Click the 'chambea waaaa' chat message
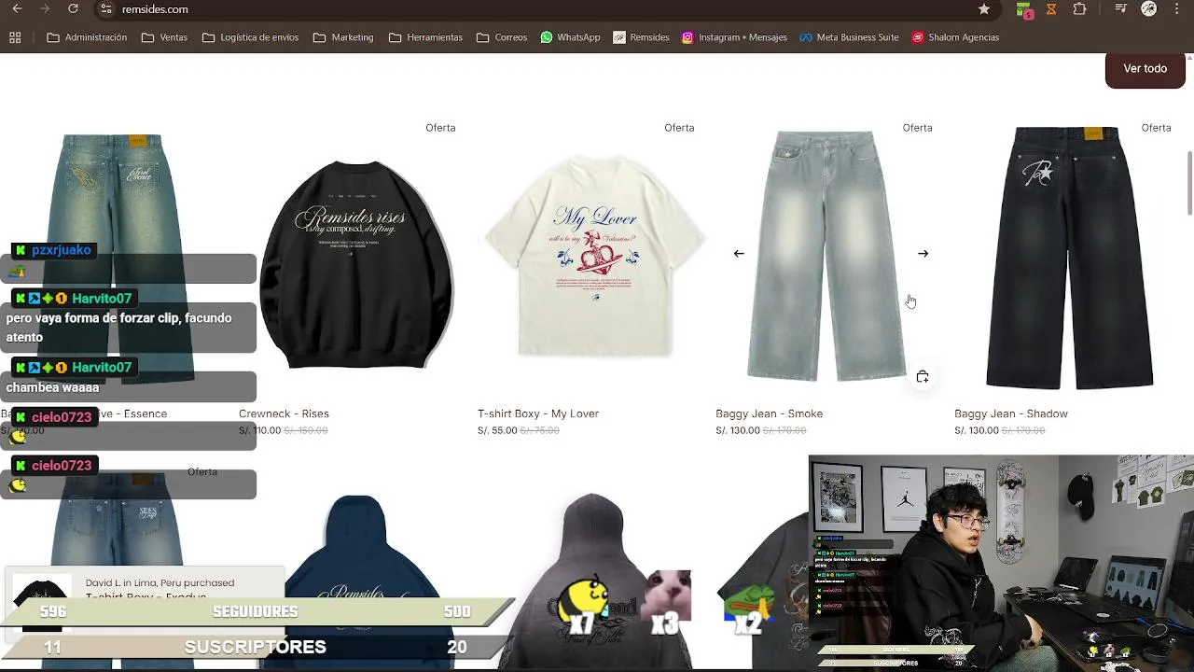 coord(52,387)
